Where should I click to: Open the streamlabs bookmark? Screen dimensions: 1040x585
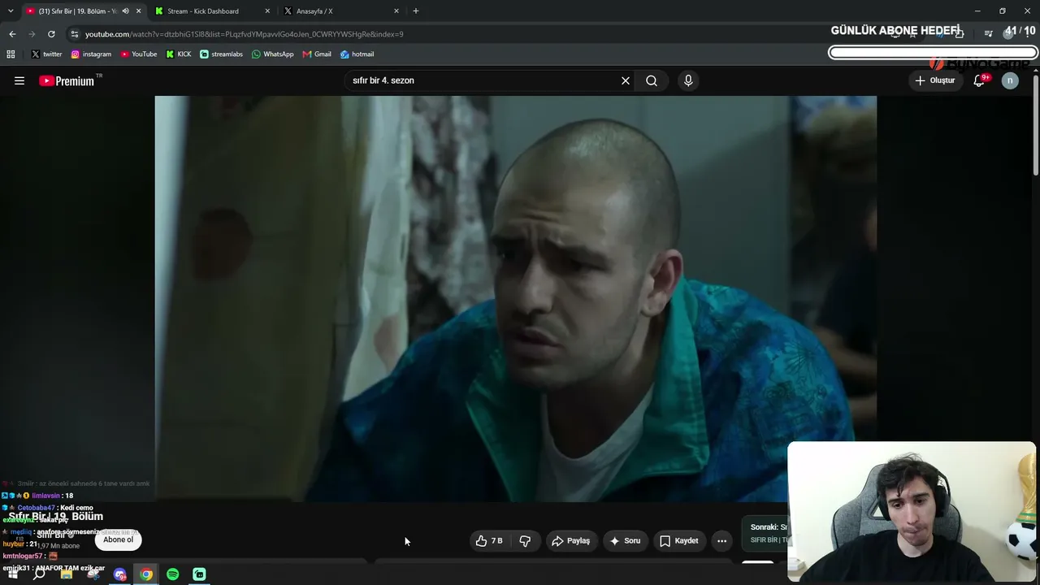[221, 54]
